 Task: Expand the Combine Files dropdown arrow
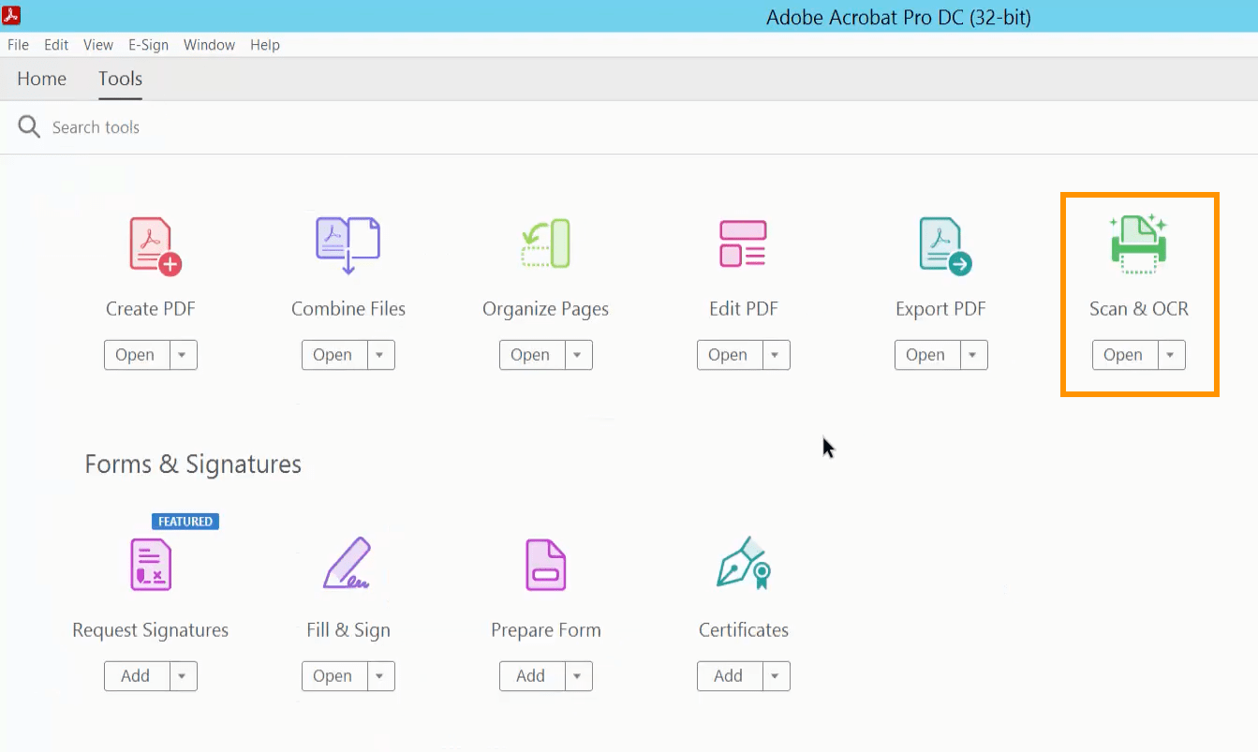[380, 355]
